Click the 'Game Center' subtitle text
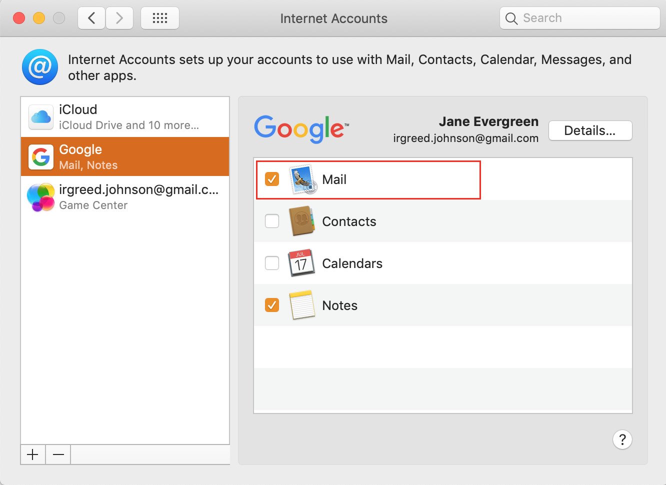Screen dimensions: 666x485 [93, 205]
